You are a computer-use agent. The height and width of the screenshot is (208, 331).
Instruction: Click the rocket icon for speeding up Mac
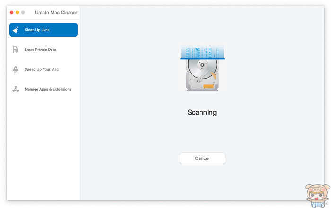click(16, 69)
